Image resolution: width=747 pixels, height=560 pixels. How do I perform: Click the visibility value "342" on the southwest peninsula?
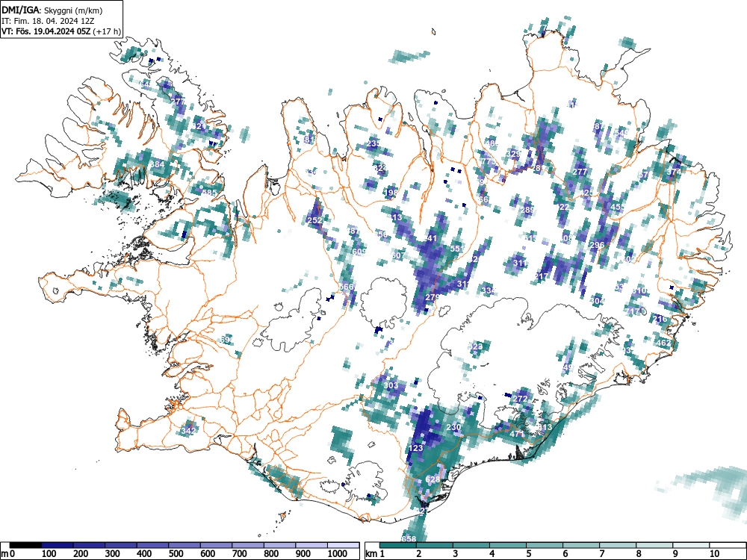point(189,431)
